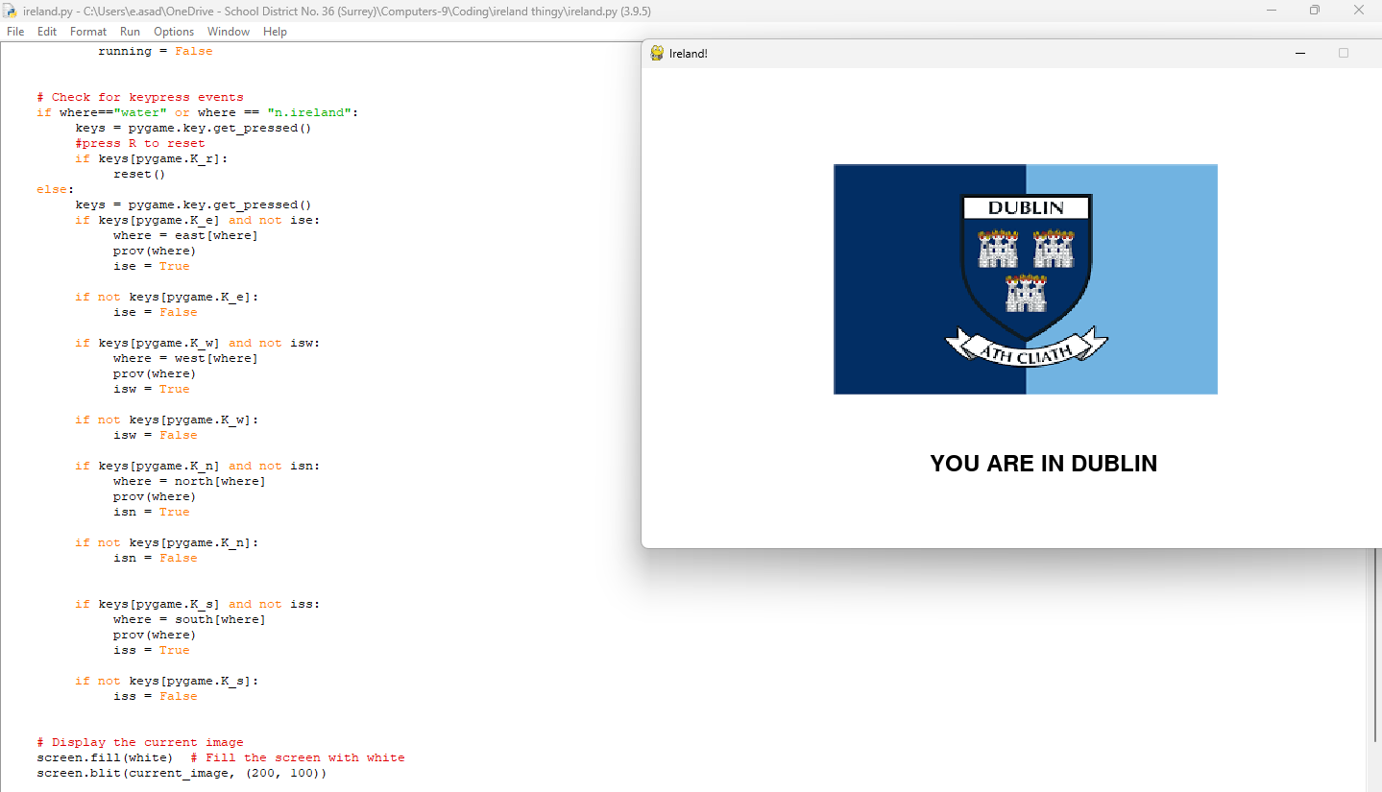Click the line 'iss = False'
Viewport: 1382px width, 792px height.
point(156,696)
